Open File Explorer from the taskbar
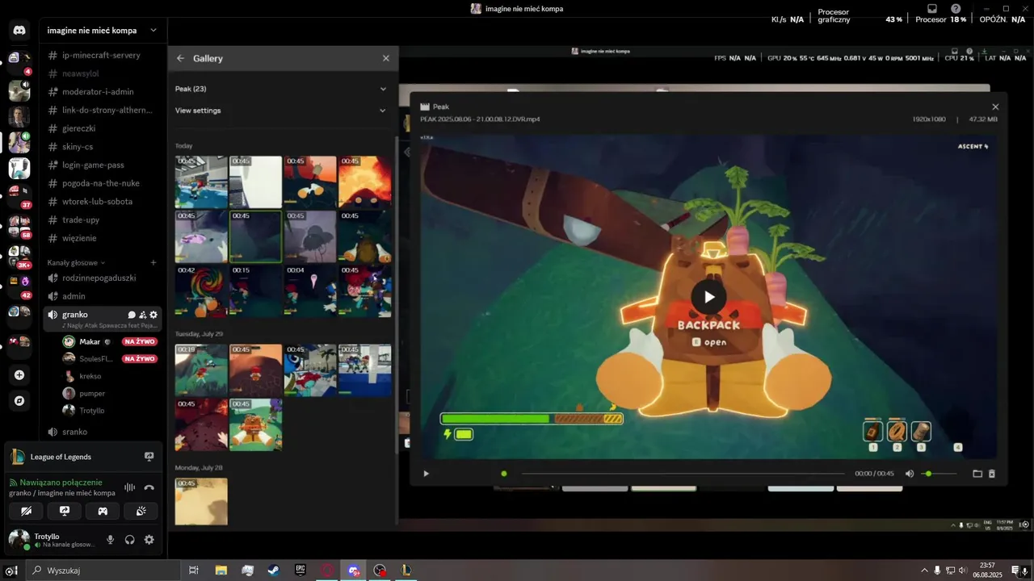1034x581 pixels. [x=221, y=571]
